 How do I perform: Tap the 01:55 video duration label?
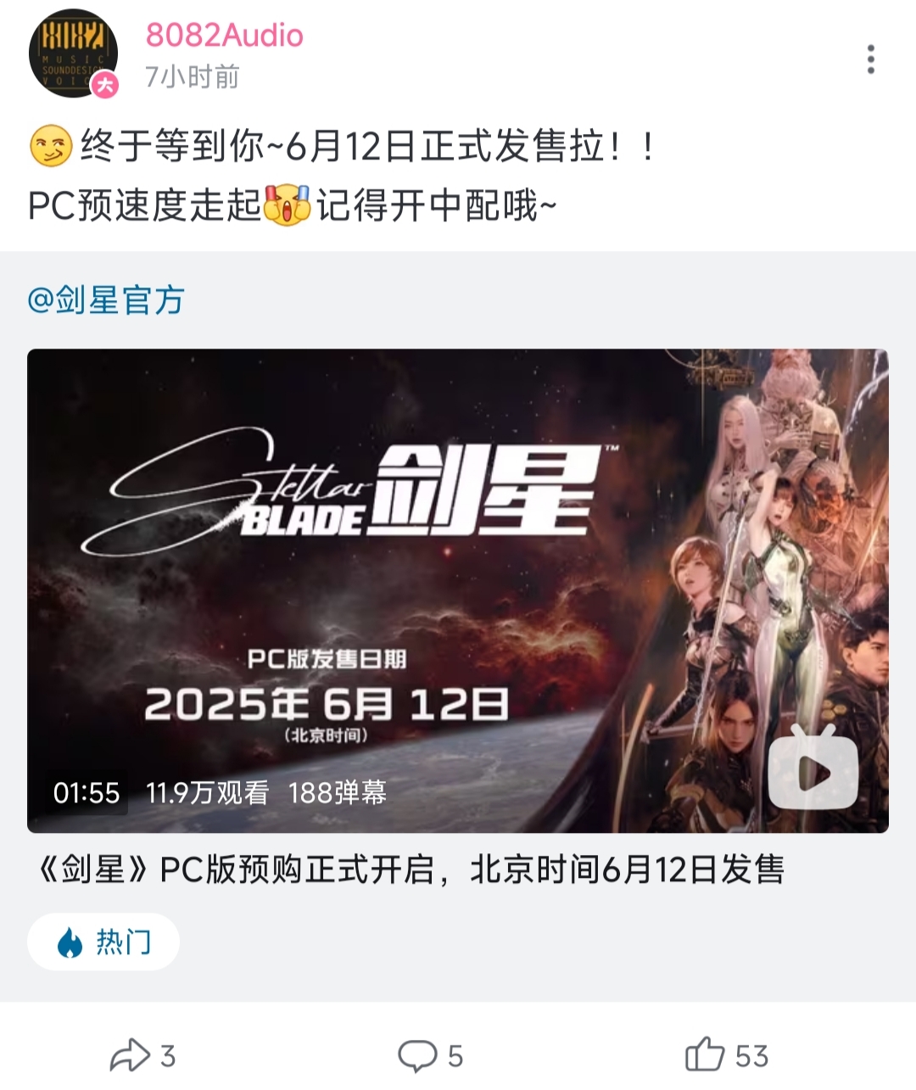[87, 792]
